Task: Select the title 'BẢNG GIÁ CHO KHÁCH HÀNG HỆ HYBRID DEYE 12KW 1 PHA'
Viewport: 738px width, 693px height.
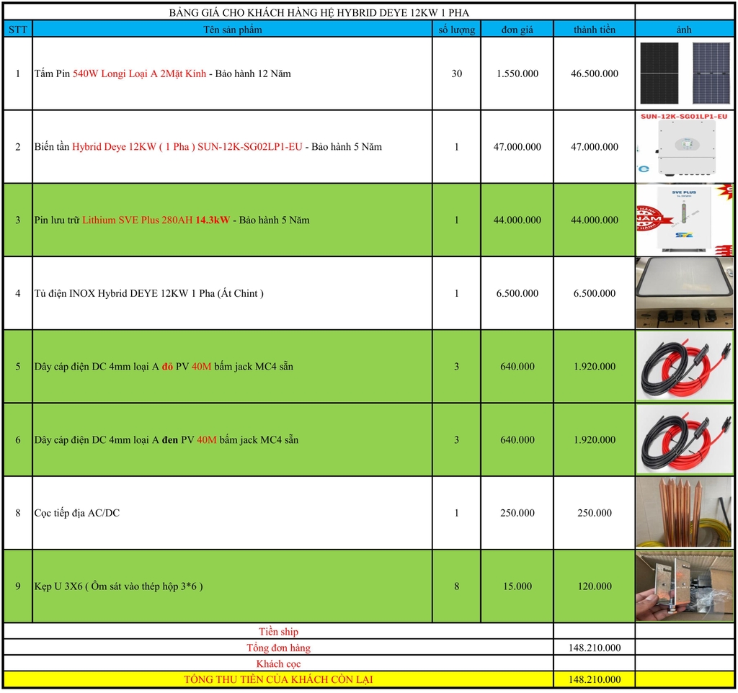Action: [x=319, y=12]
